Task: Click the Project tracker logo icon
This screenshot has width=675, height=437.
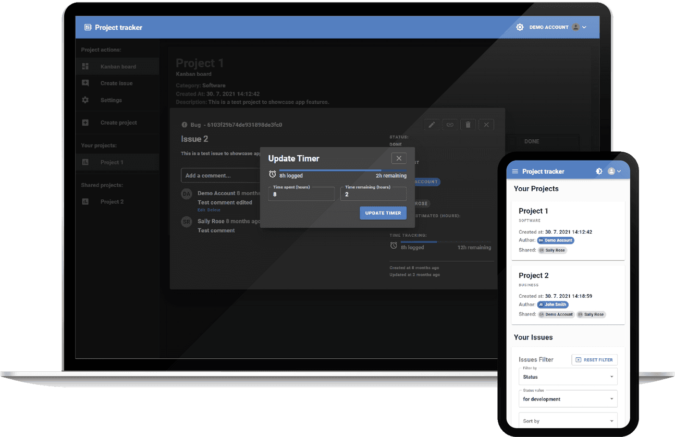Action: coord(88,27)
